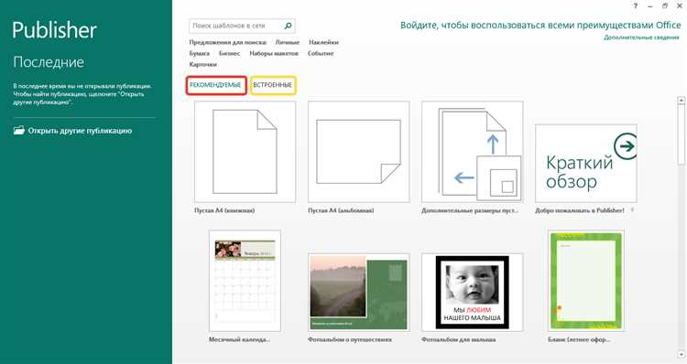Search suggestion Наборы макетов
This screenshot has width=687, height=364.
(273, 53)
